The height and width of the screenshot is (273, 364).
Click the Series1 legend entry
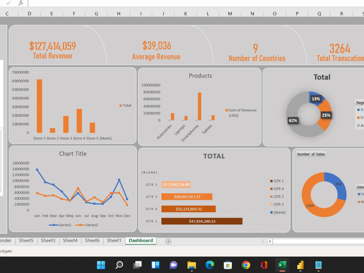tap(60, 225)
